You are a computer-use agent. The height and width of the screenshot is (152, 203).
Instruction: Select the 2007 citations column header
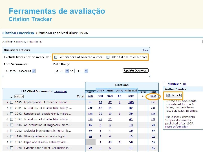click(100, 91)
